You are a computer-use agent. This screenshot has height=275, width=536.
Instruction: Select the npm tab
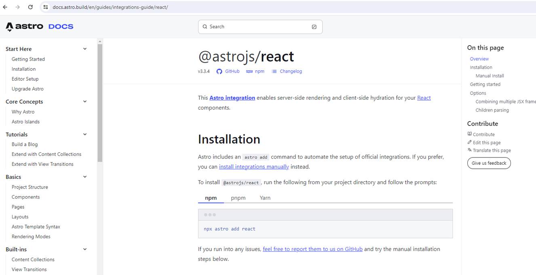[x=211, y=198]
